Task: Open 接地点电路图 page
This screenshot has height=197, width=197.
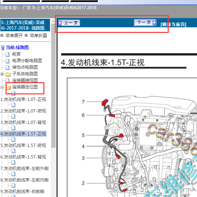Action: click(x=25, y=67)
